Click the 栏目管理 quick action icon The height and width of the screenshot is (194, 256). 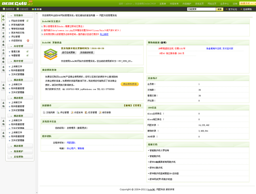pyautogui.click(x=86, y=113)
